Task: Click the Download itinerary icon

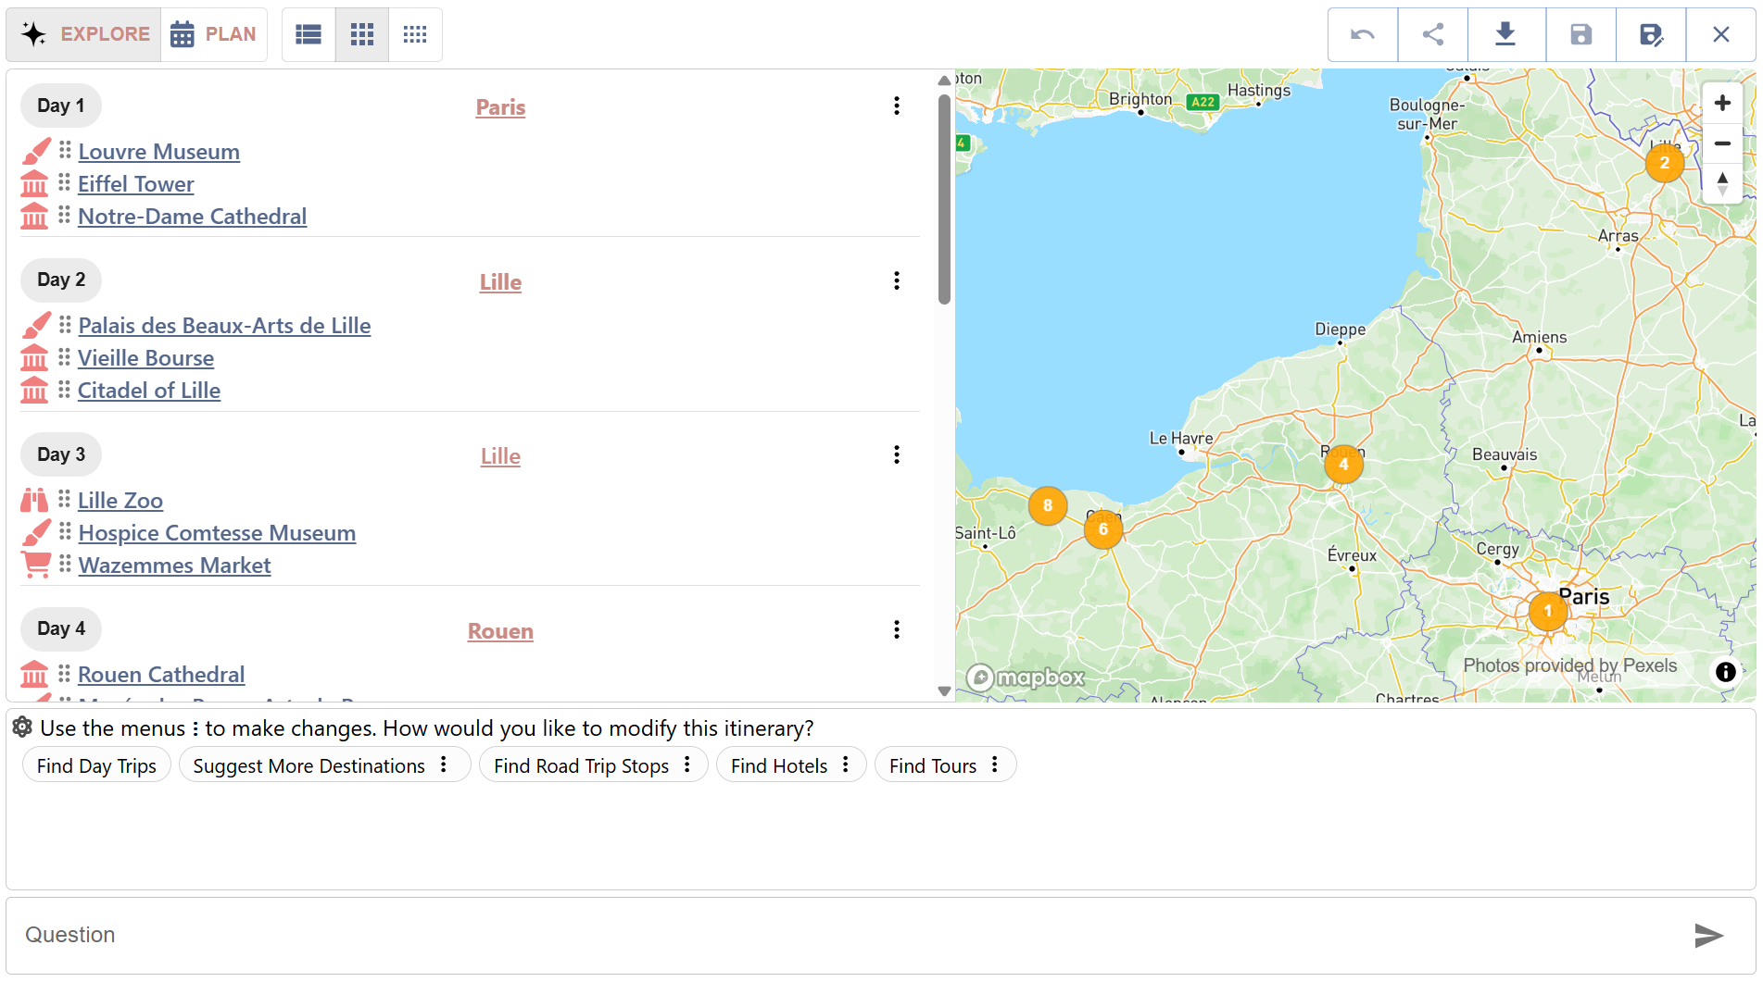Action: pos(1505,34)
